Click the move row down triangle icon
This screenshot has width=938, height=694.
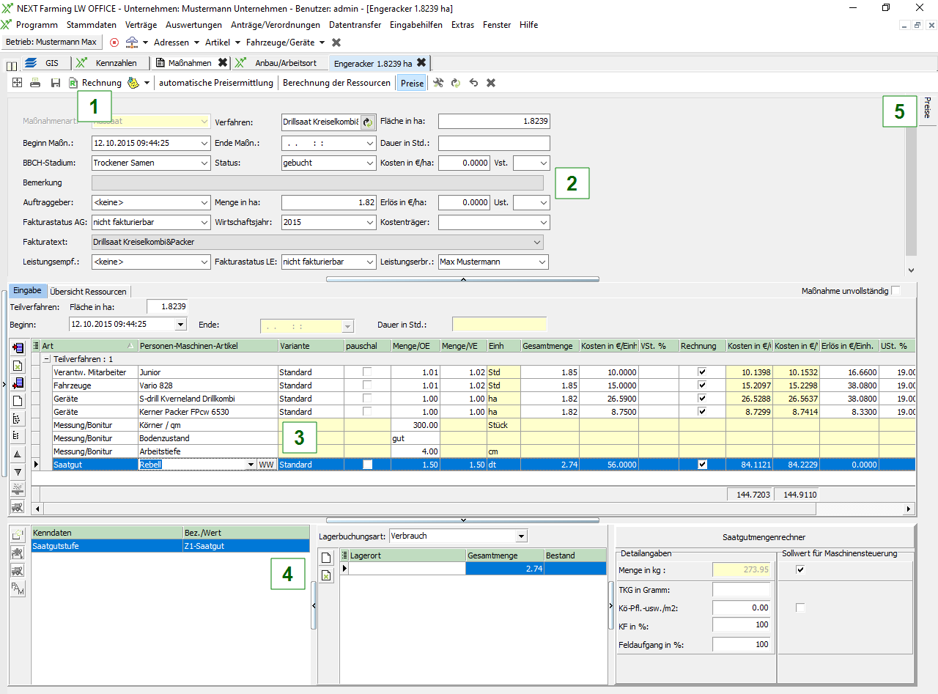18,472
